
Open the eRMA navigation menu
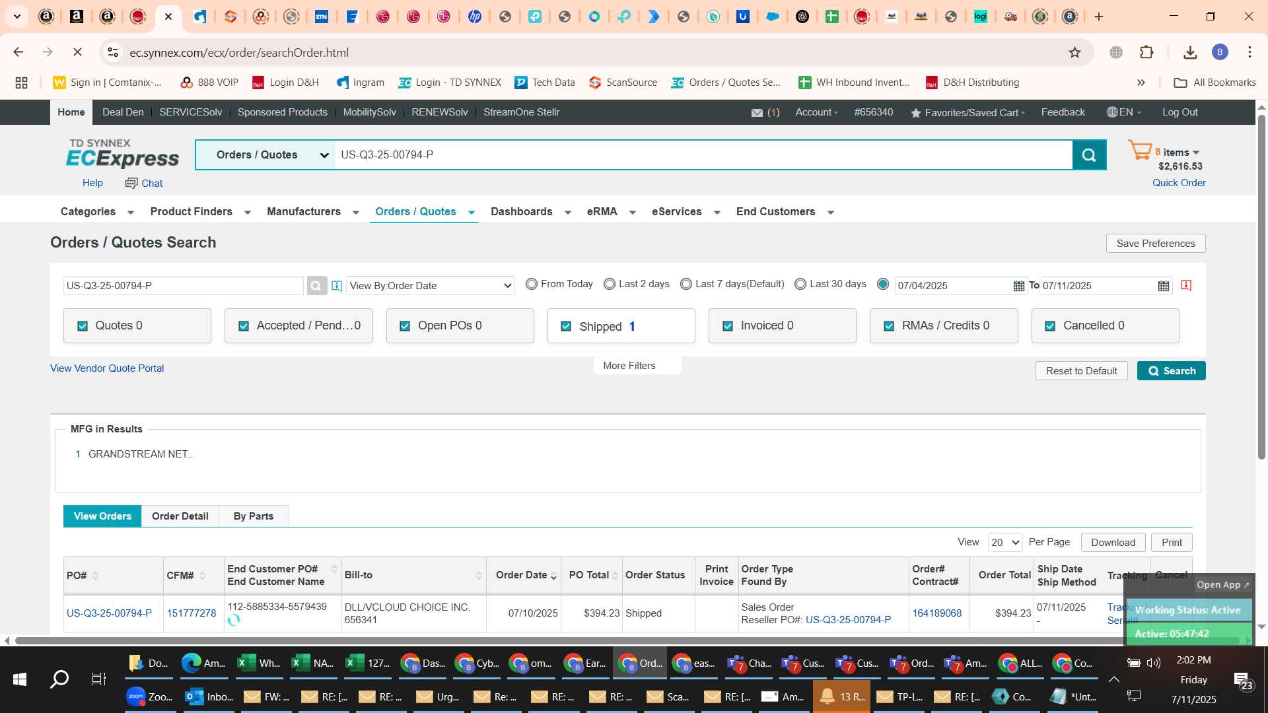point(612,212)
